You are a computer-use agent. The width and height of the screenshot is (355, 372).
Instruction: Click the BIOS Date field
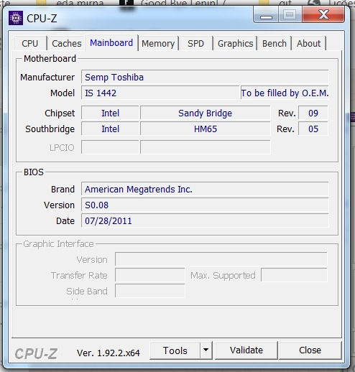pos(205,220)
